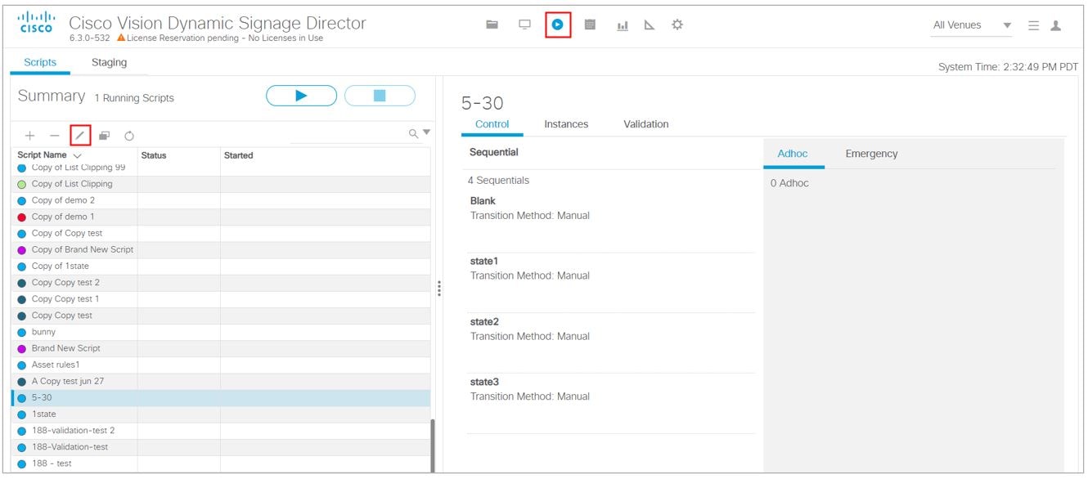The image size is (1088, 479).
Task: Click the Status column header
Action: (154, 155)
